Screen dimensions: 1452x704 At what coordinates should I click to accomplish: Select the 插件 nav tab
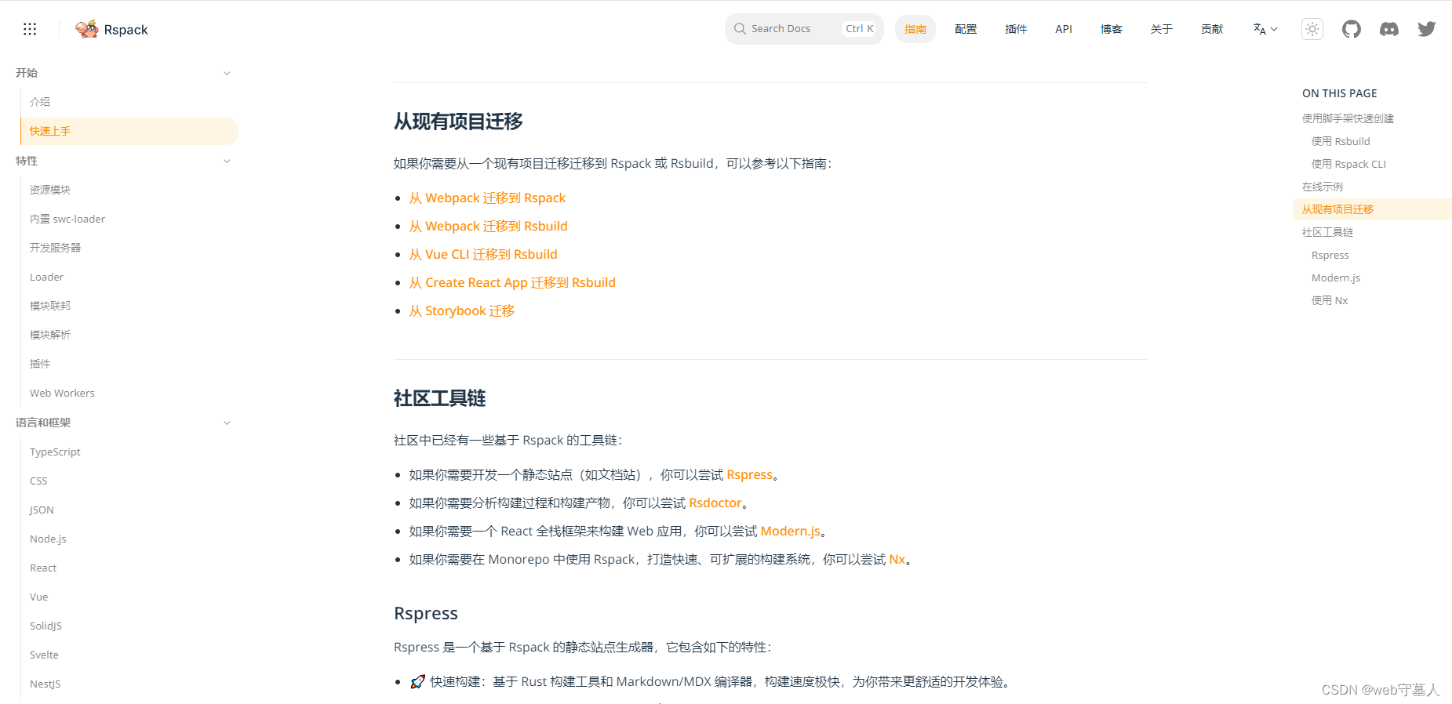(1016, 29)
